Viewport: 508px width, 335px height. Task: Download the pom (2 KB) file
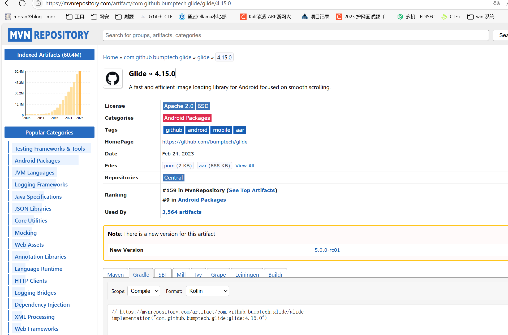(178, 166)
